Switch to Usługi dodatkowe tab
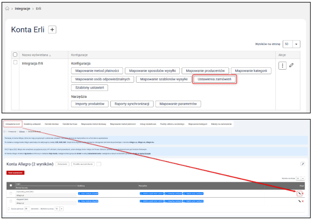 tap(148, 124)
